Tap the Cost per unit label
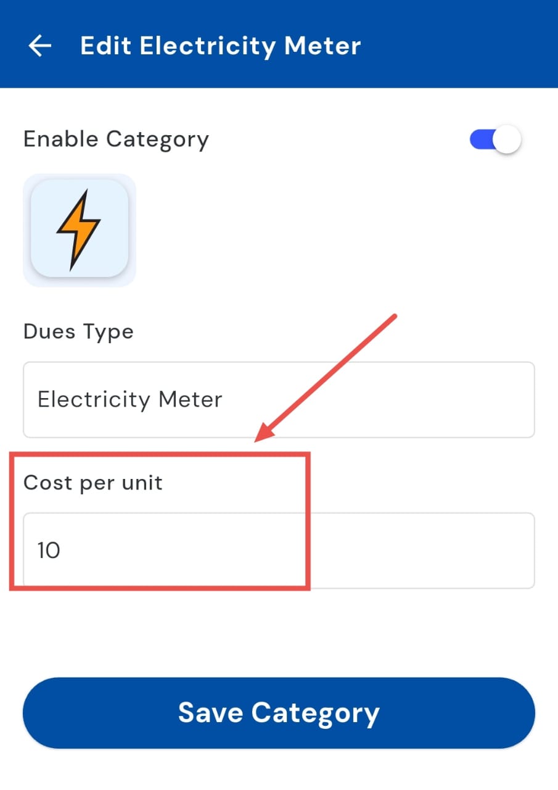The height and width of the screenshot is (790, 558). click(93, 483)
